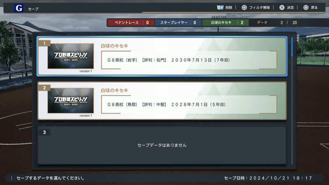The width and height of the screenshot is (329, 185).
Task: Click the セーブ screen title
Action: coord(33,9)
